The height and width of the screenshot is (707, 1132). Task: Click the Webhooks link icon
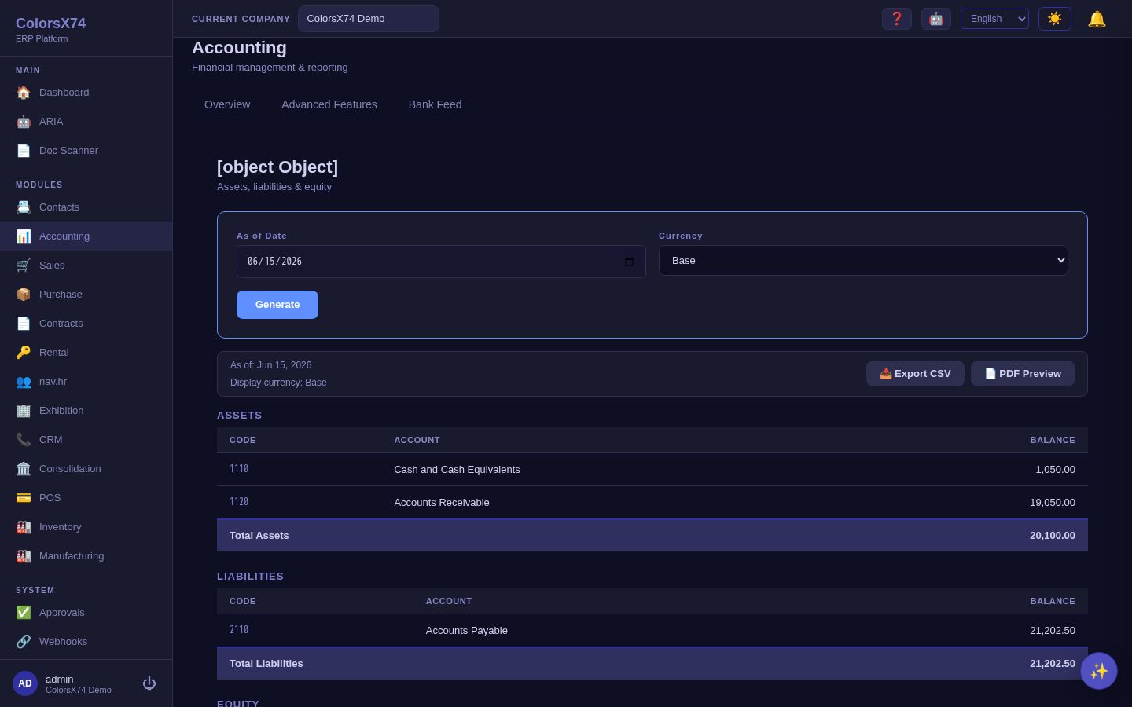click(x=24, y=642)
